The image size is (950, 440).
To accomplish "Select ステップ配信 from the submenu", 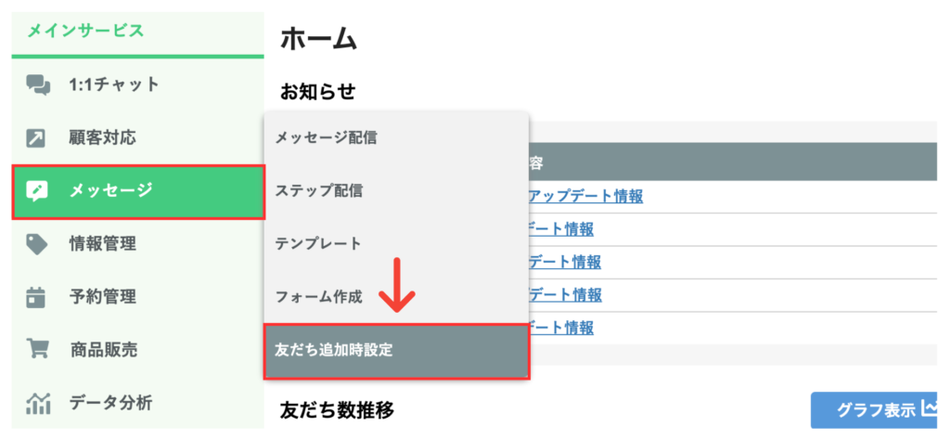I will tap(318, 191).
